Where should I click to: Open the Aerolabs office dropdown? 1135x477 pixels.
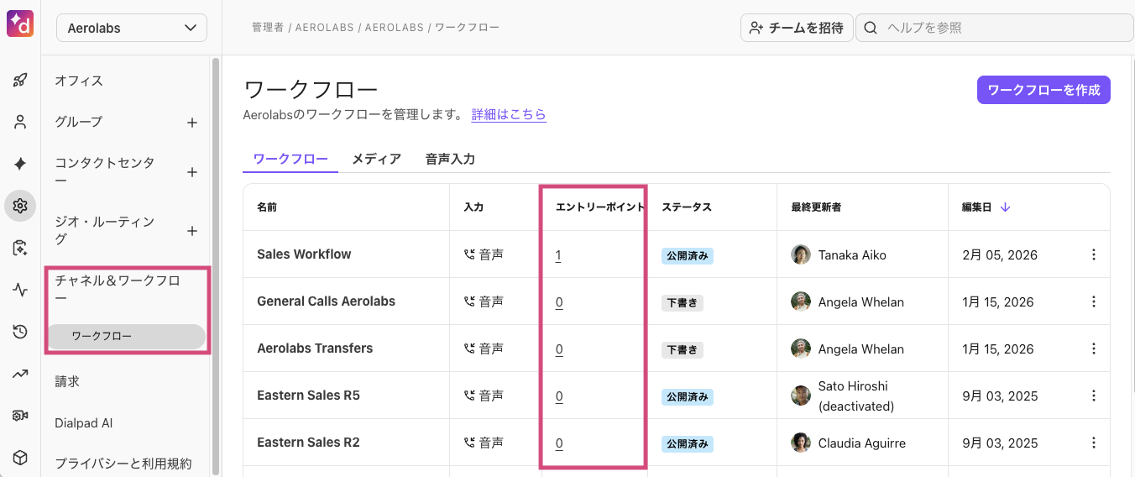click(132, 28)
